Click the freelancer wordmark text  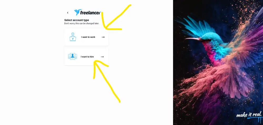click(90, 13)
